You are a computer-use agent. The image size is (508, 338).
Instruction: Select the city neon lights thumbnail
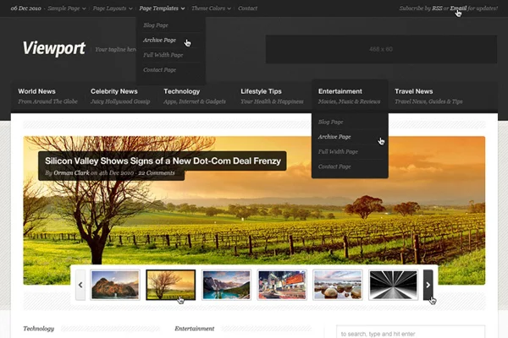tap(282, 285)
